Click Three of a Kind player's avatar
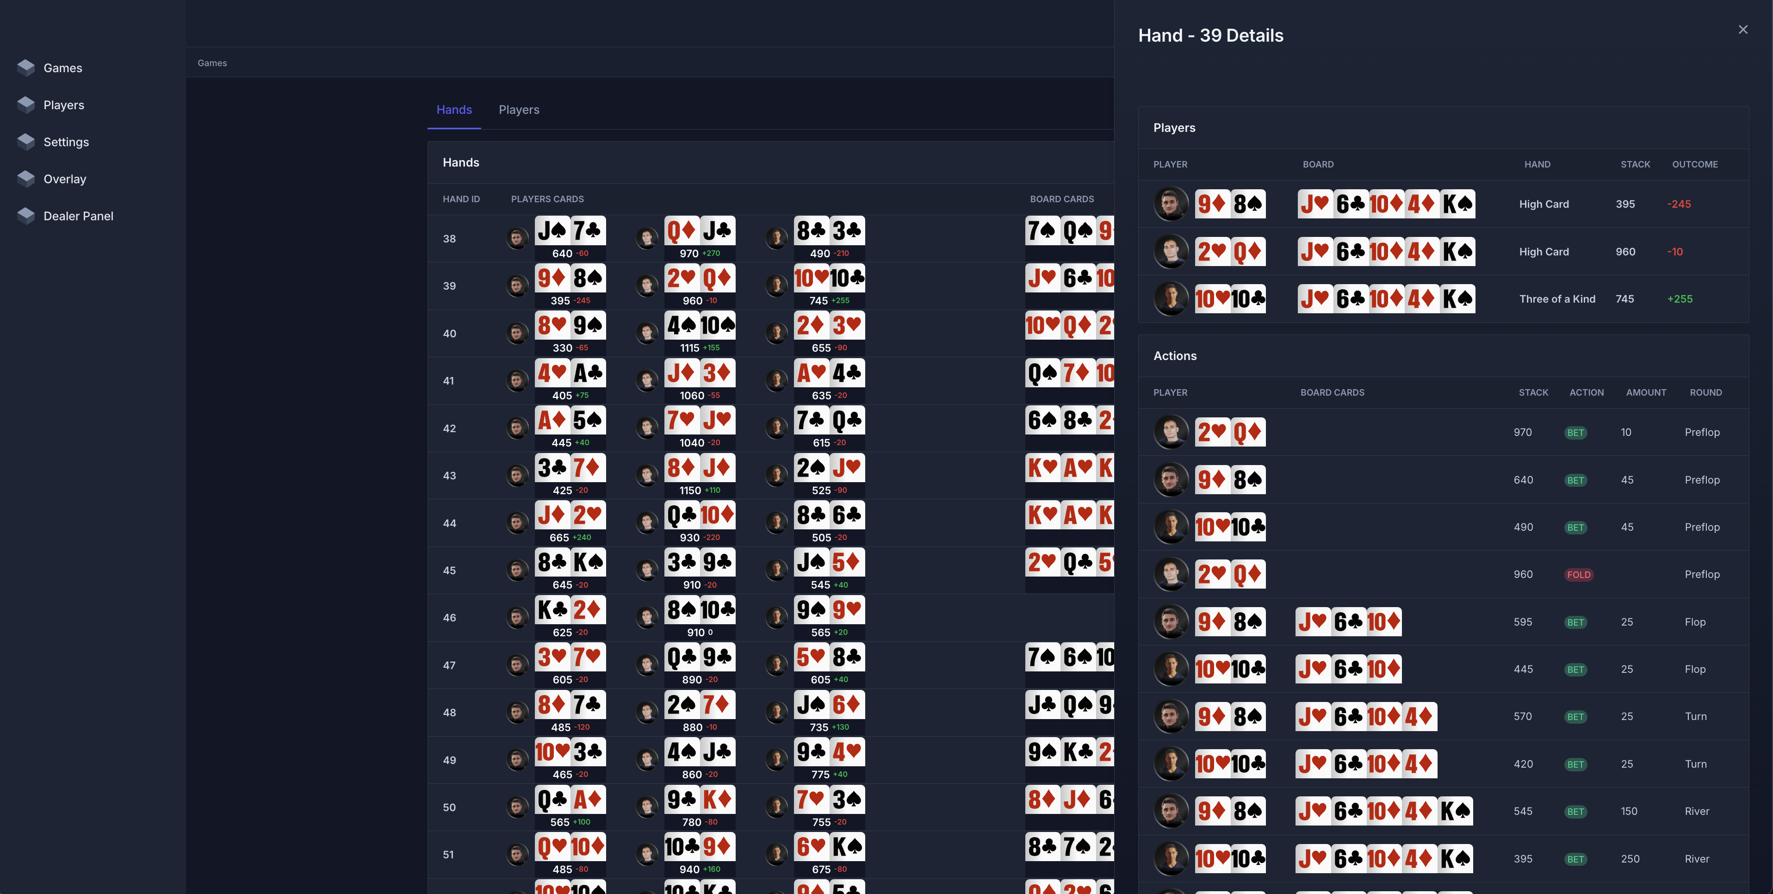 click(1171, 298)
